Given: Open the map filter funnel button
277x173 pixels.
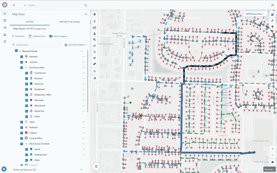Looking at the screenshot, I should tap(96, 167).
